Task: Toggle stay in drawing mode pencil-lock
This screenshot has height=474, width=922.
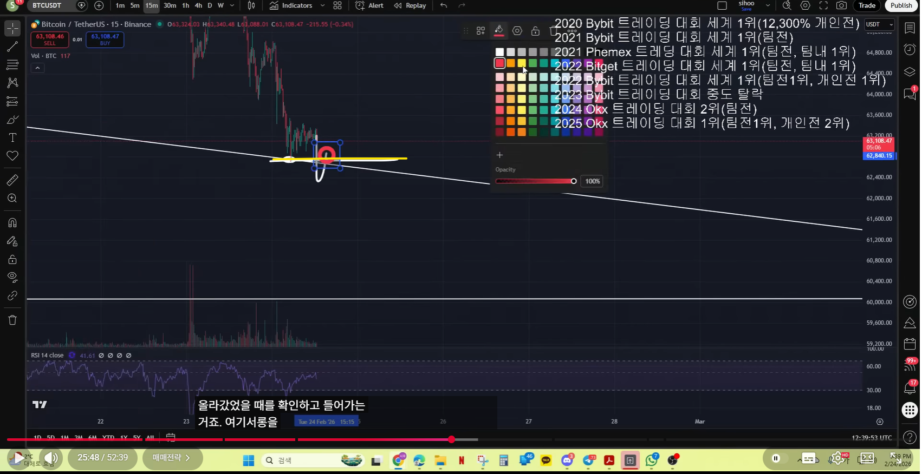Action: (x=12, y=241)
